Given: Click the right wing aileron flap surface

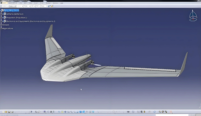Looking at the screenshot, I should 150,69.
